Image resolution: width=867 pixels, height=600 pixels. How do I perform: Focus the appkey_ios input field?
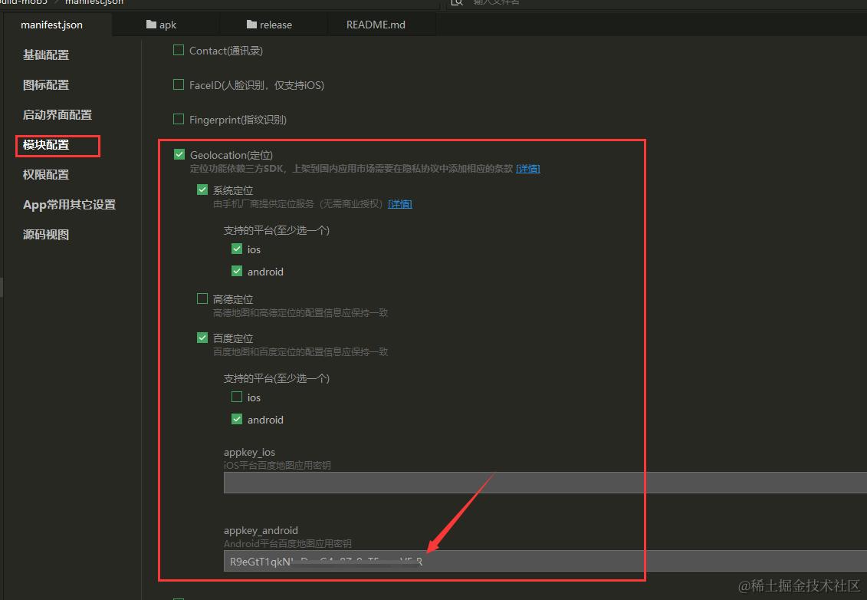pos(545,483)
